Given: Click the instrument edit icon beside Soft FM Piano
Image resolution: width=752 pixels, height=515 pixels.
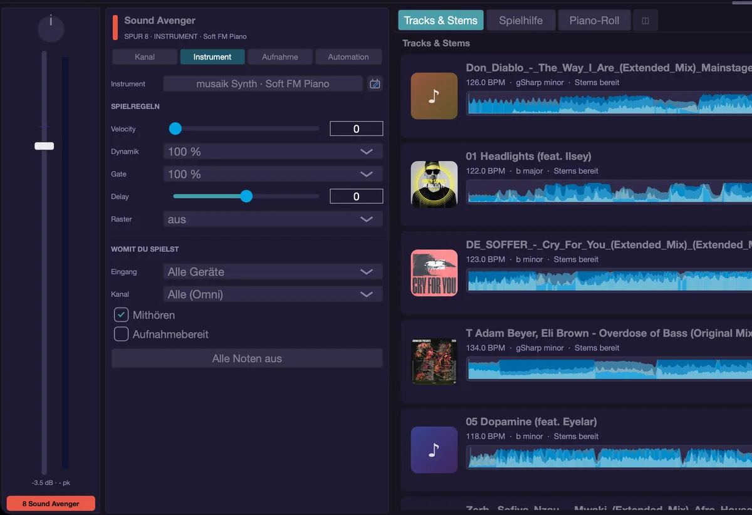Looking at the screenshot, I should [375, 83].
